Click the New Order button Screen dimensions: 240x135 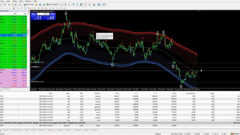[x=28, y=4]
